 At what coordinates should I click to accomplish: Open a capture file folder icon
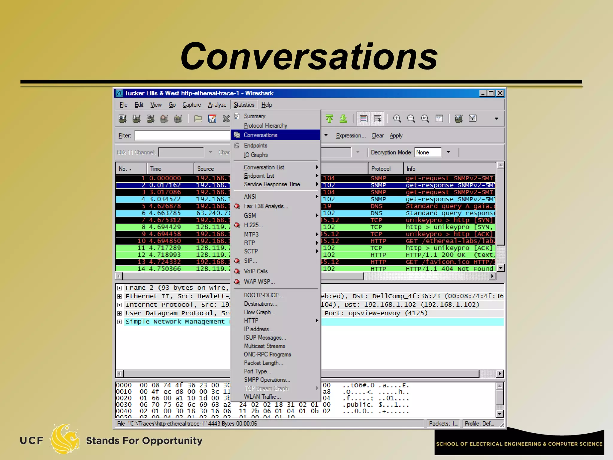[x=198, y=119]
